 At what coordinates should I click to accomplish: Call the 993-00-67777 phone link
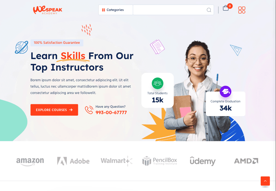(x=111, y=113)
